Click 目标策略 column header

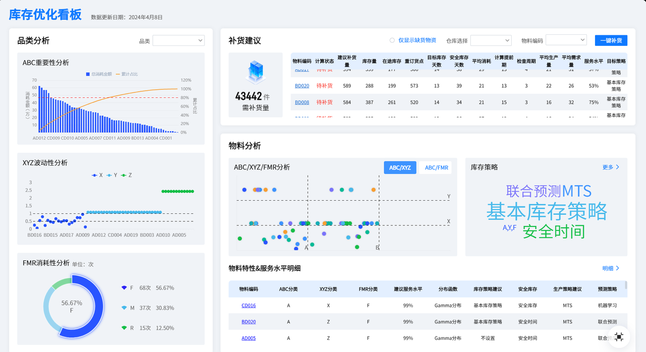(616, 61)
